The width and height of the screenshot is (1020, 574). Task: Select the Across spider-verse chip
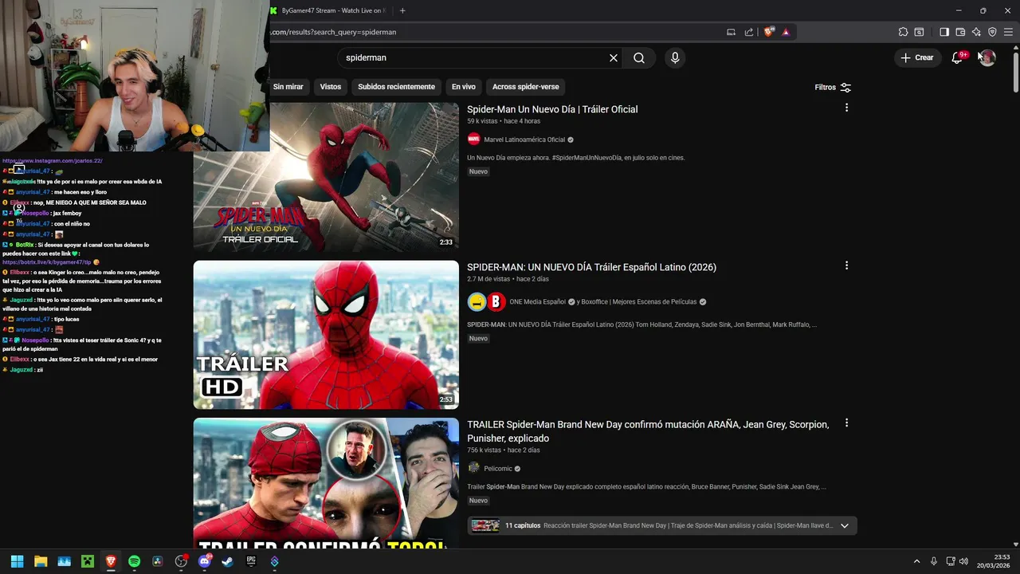pyautogui.click(x=526, y=87)
